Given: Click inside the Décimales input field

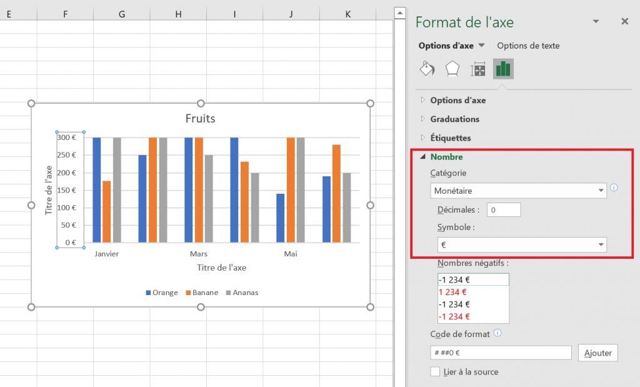Looking at the screenshot, I should pos(504,209).
